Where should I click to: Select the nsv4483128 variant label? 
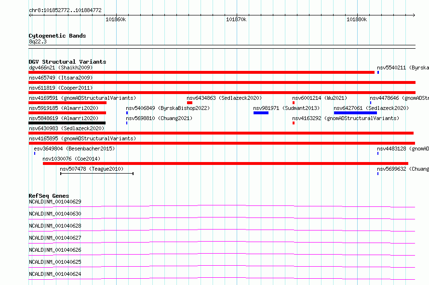pos(403,149)
